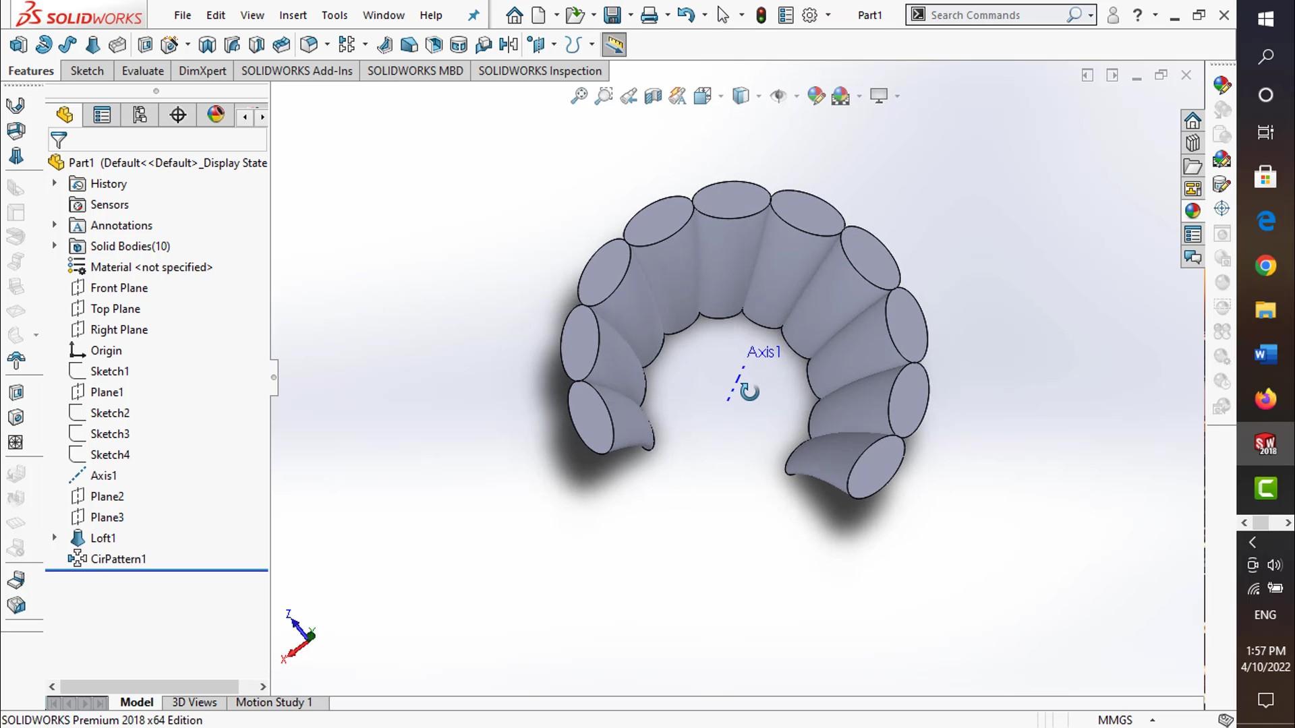This screenshot has height=728, width=1295.
Task: Click the Mirror feature icon
Action: [509, 45]
